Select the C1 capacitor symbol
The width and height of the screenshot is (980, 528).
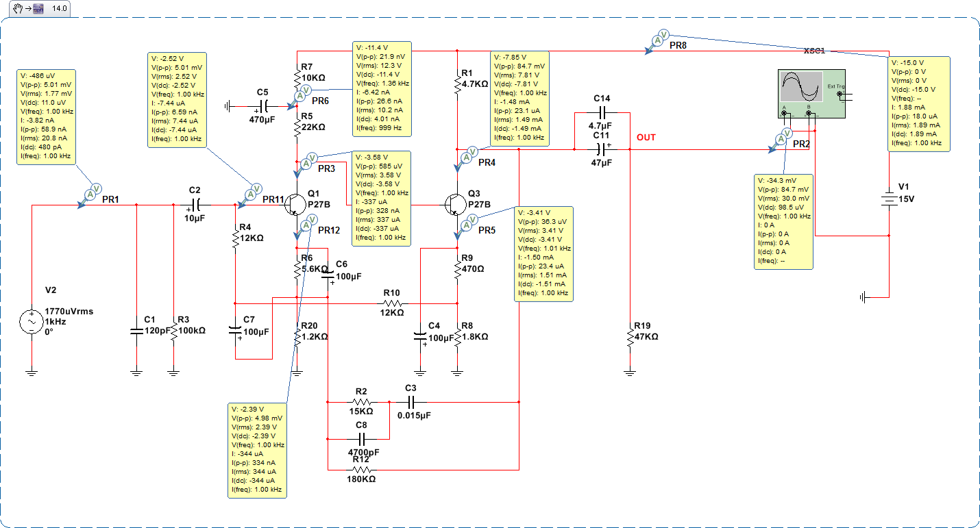(x=136, y=331)
